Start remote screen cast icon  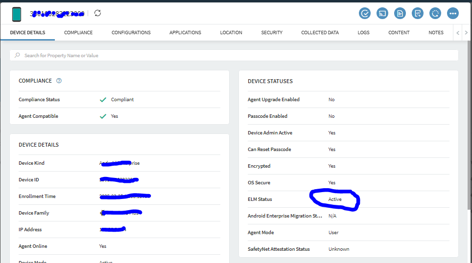click(x=382, y=13)
